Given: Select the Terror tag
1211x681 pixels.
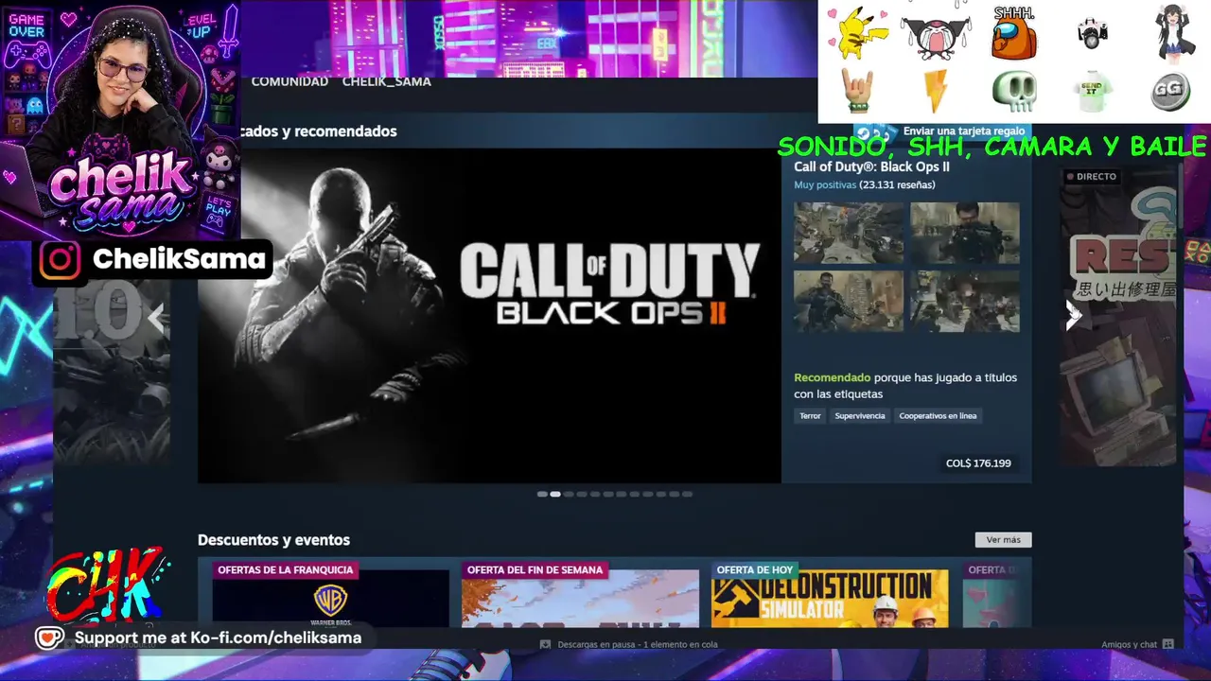Looking at the screenshot, I should pos(811,416).
